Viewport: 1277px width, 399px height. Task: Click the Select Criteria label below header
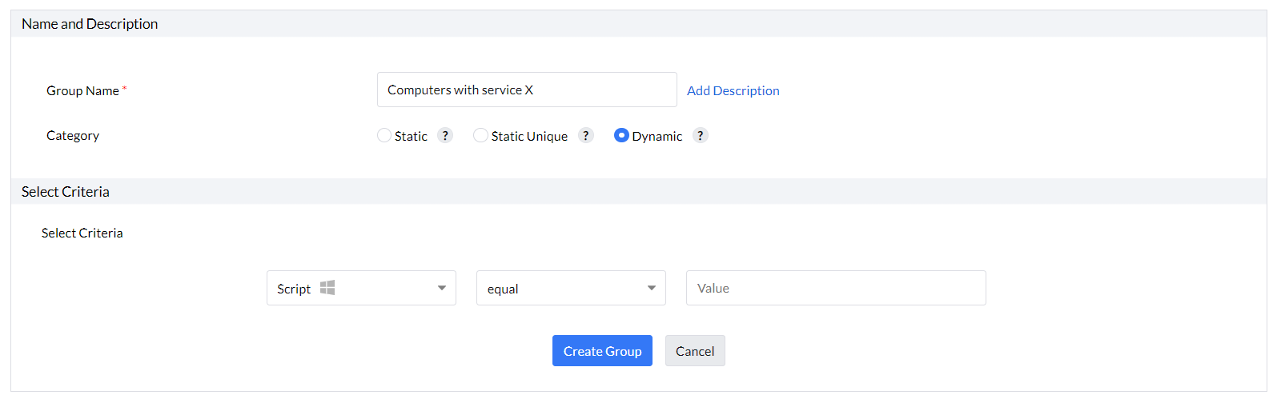(82, 233)
